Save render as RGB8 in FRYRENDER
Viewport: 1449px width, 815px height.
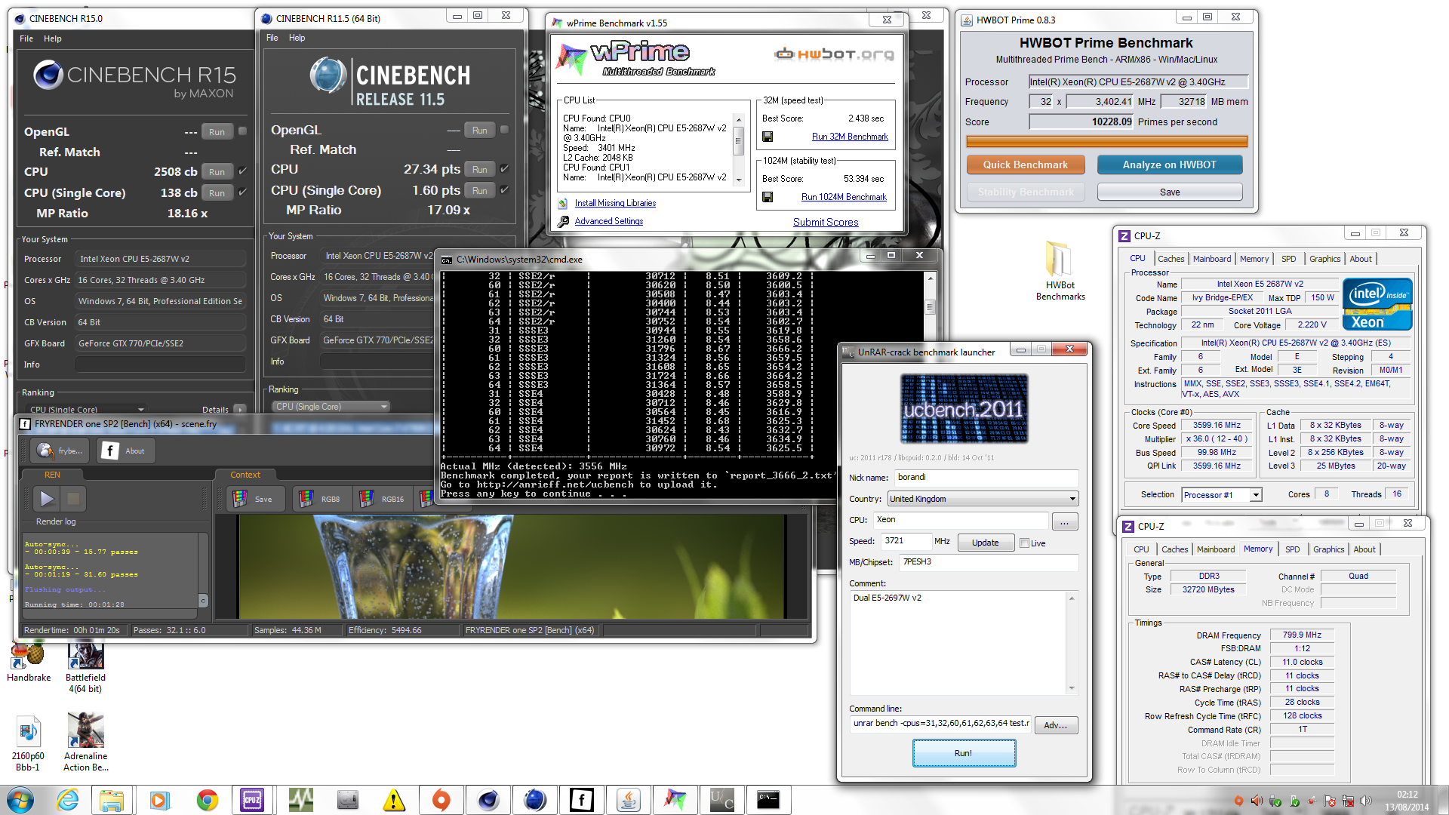coord(322,499)
